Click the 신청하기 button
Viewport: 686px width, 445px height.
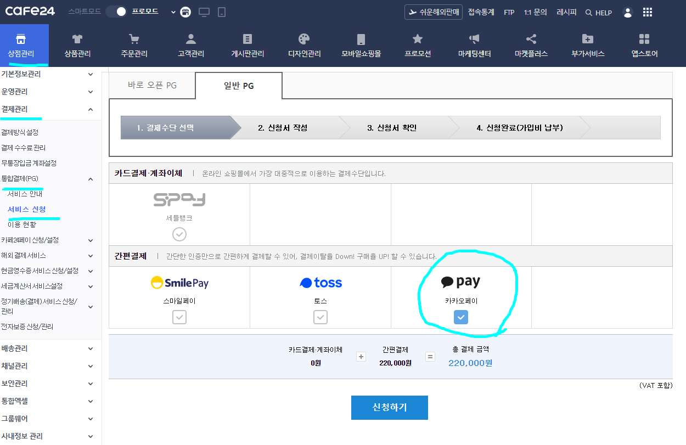coord(390,408)
